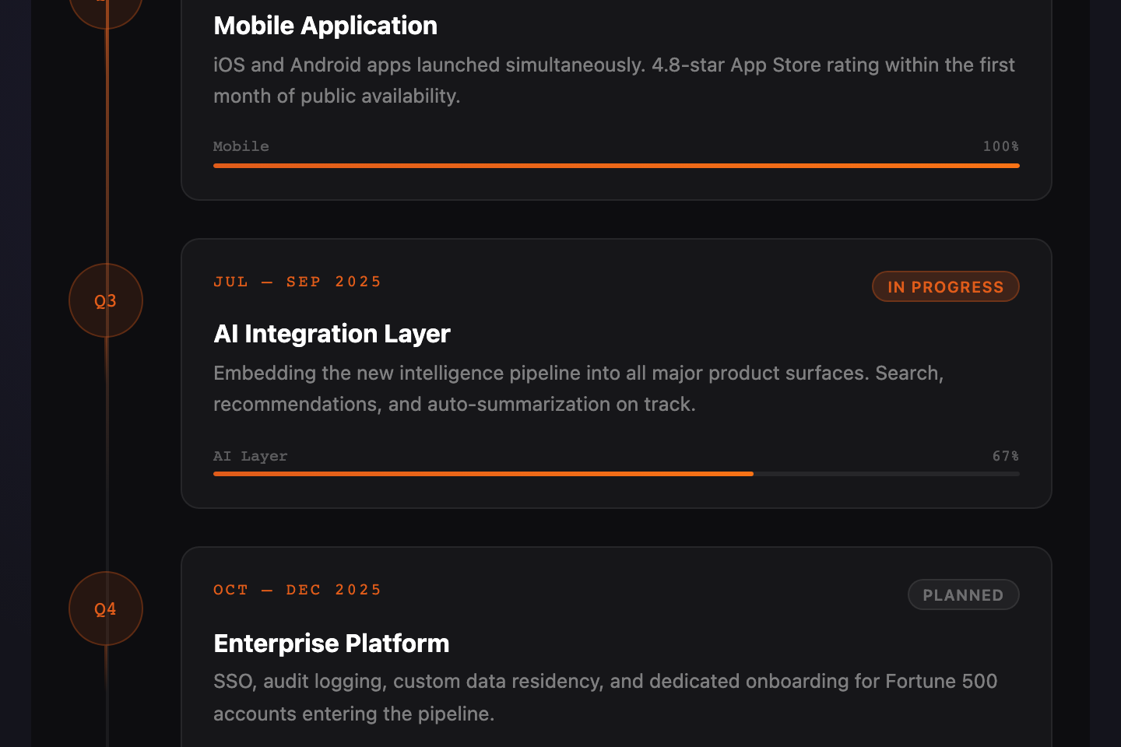The height and width of the screenshot is (747, 1121).
Task: Click the OCT — DEC 2025 date label
Action: (x=297, y=590)
